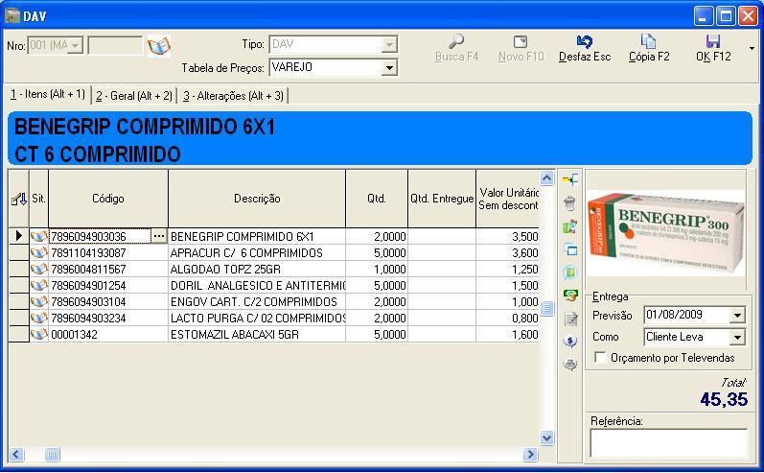Image resolution: width=764 pixels, height=473 pixels.
Task: Click the grey printer icon in side toolbar
Action: [x=570, y=364]
